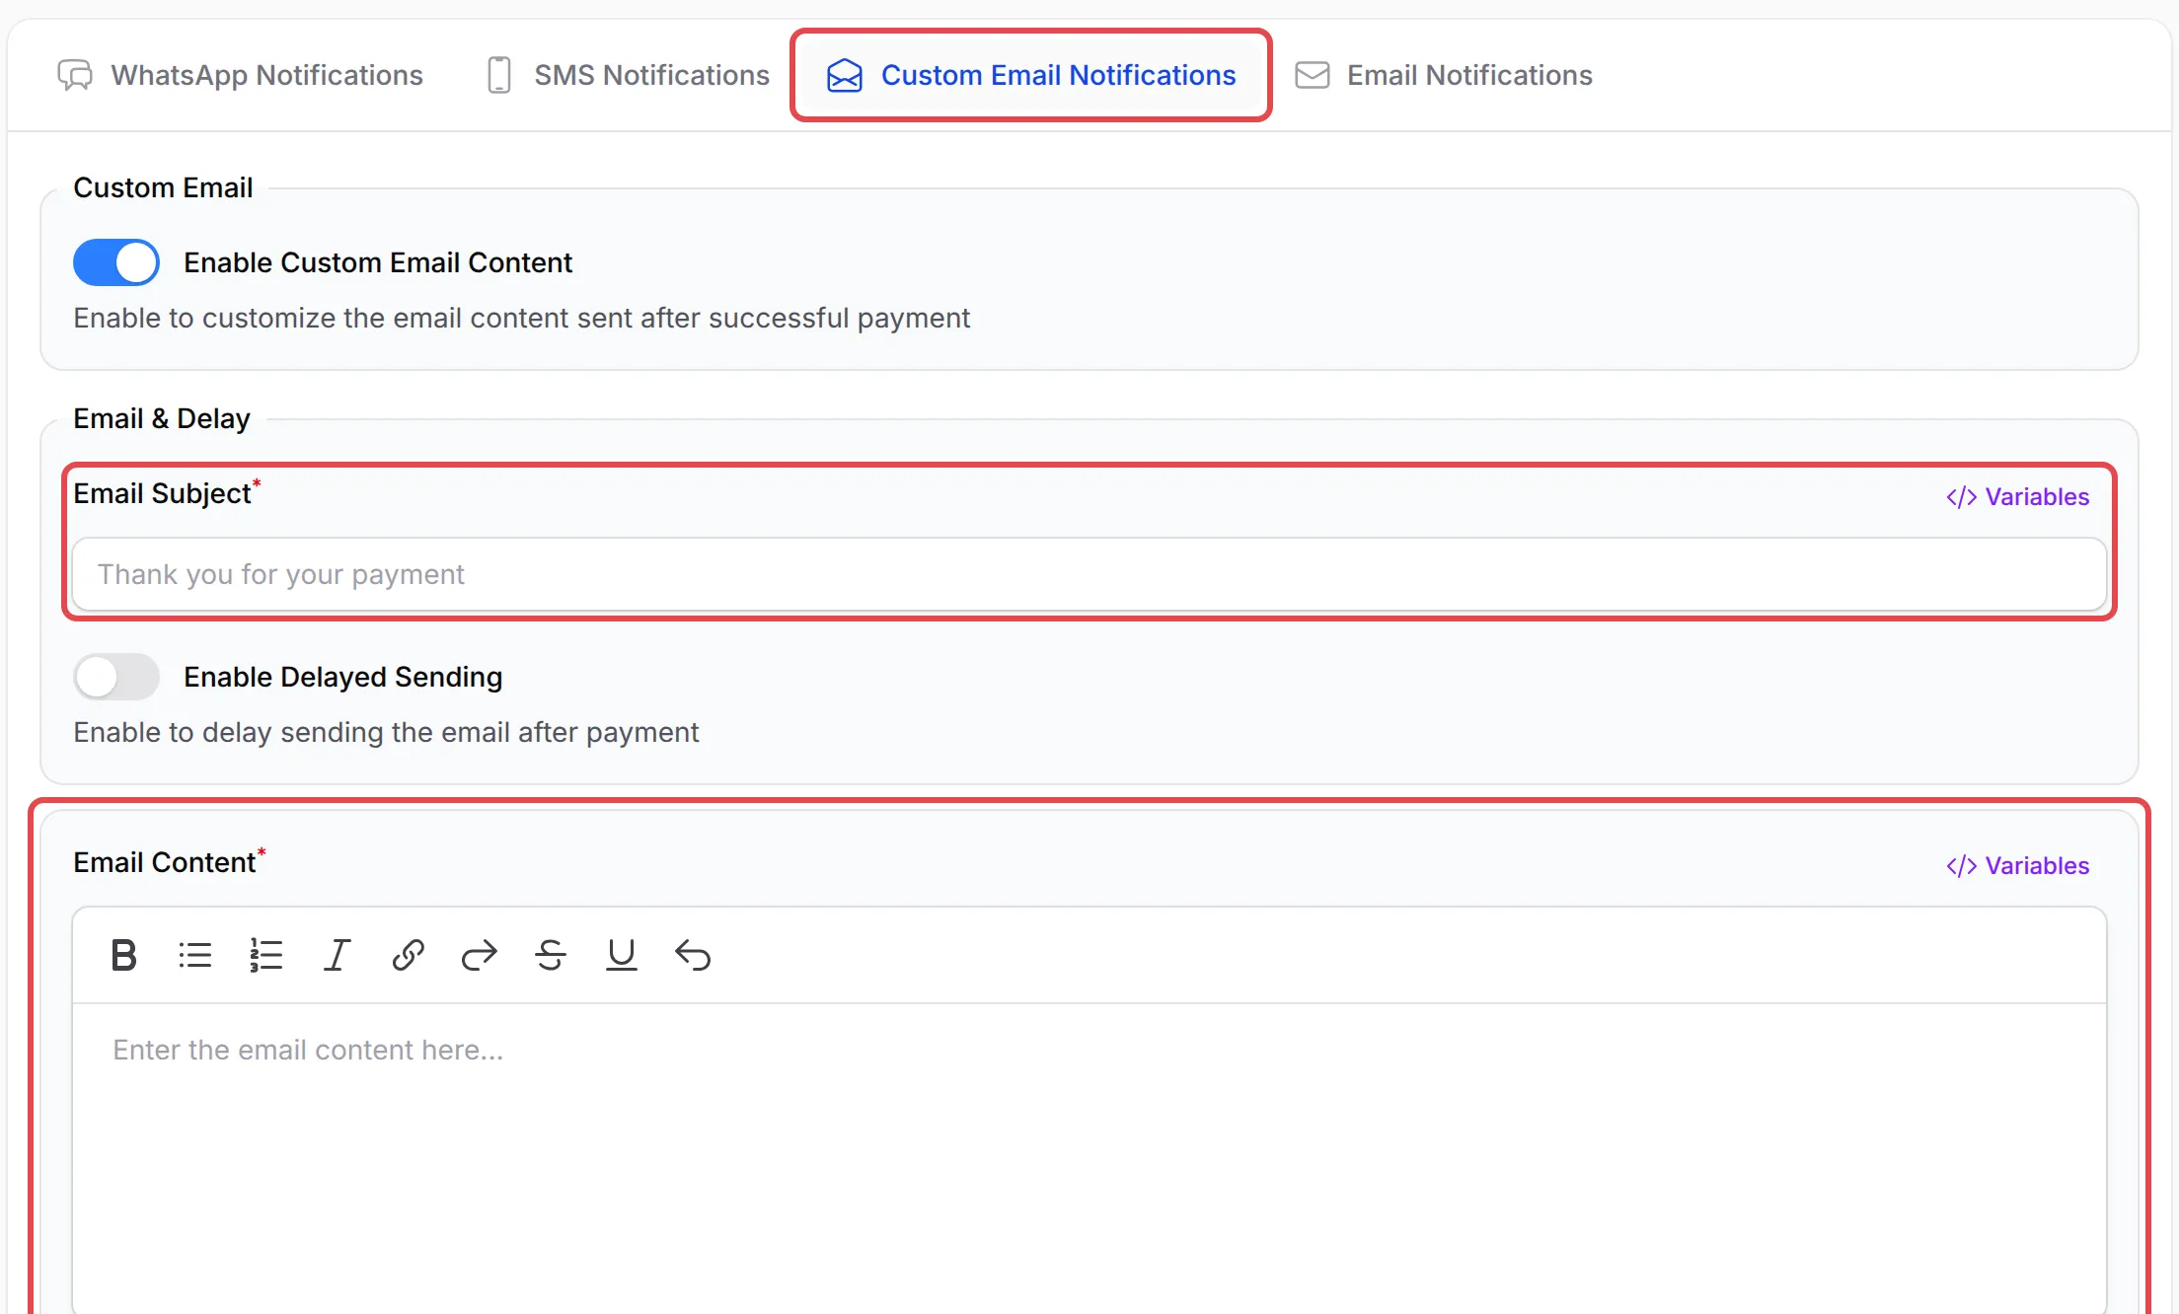Undo the last edit

click(693, 955)
